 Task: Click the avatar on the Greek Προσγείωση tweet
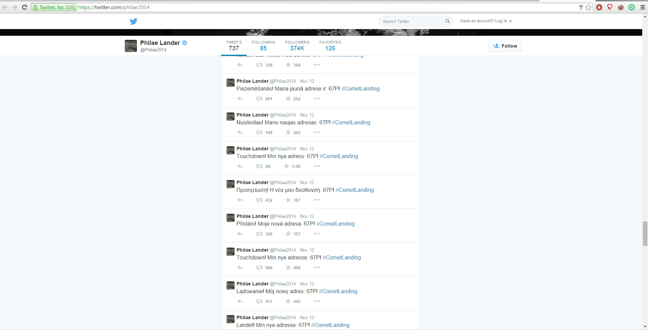pos(230,184)
